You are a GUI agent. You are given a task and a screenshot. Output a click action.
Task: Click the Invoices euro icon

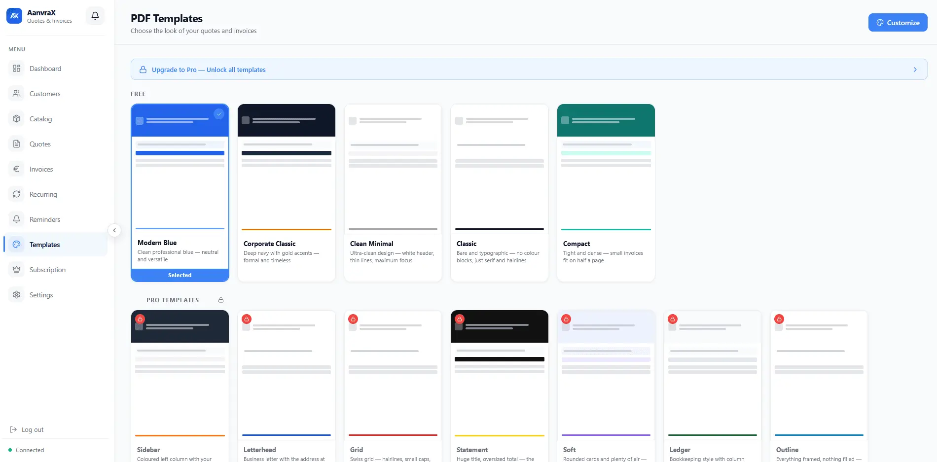pos(16,169)
